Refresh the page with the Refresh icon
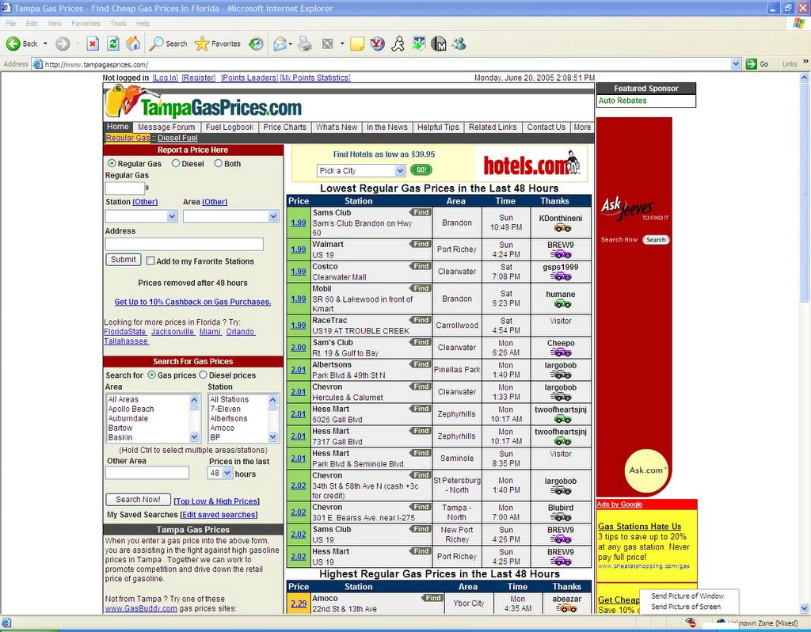 [112, 44]
